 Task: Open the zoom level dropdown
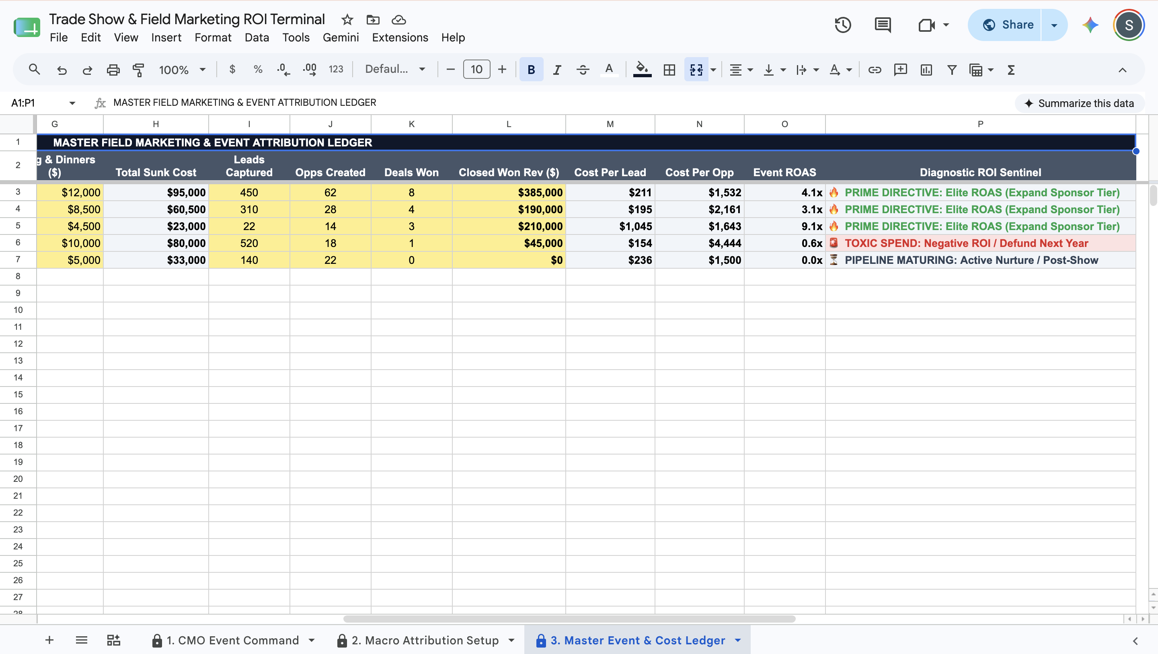182,70
